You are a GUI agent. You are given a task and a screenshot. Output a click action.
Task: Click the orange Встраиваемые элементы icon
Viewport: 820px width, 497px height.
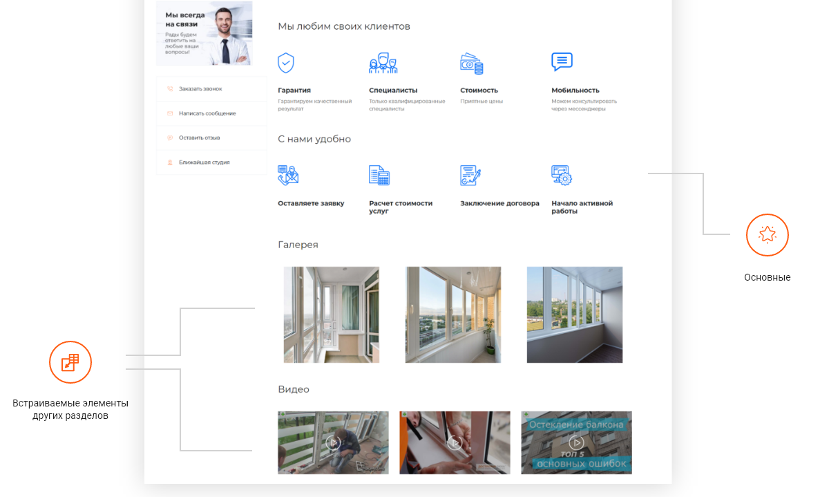click(x=70, y=363)
